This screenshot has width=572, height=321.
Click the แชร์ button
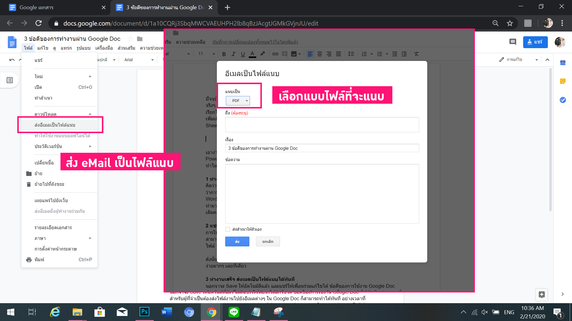pos(535,42)
